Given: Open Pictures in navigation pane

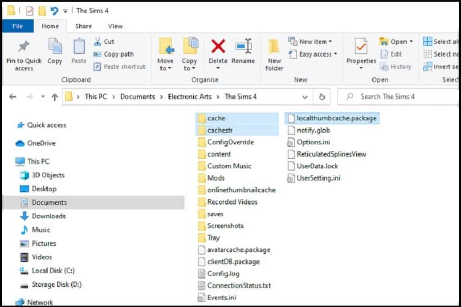Looking at the screenshot, I should [38, 243].
